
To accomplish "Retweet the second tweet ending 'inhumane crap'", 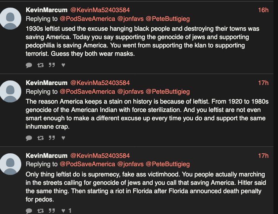I will coord(40,138).
